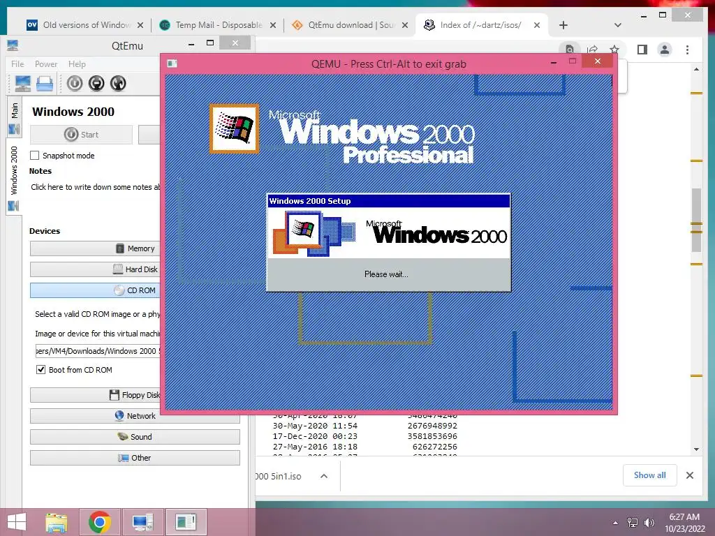The height and width of the screenshot is (536, 715).
Task: Open Chrome three-dot menu
Action: 687,50
